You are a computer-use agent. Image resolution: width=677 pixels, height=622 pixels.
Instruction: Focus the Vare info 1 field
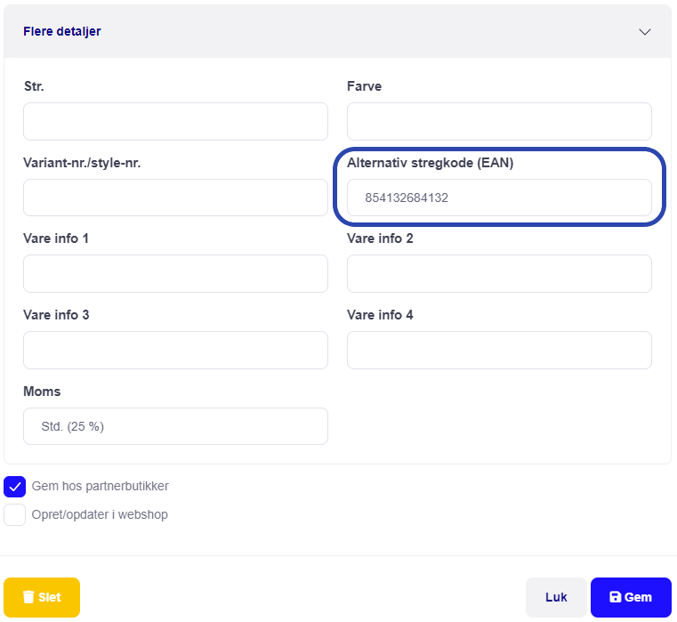click(176, 273)
